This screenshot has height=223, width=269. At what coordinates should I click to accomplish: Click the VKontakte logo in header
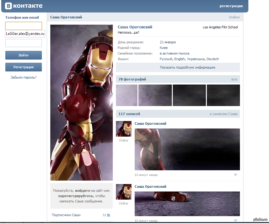[x=24, y=6]
